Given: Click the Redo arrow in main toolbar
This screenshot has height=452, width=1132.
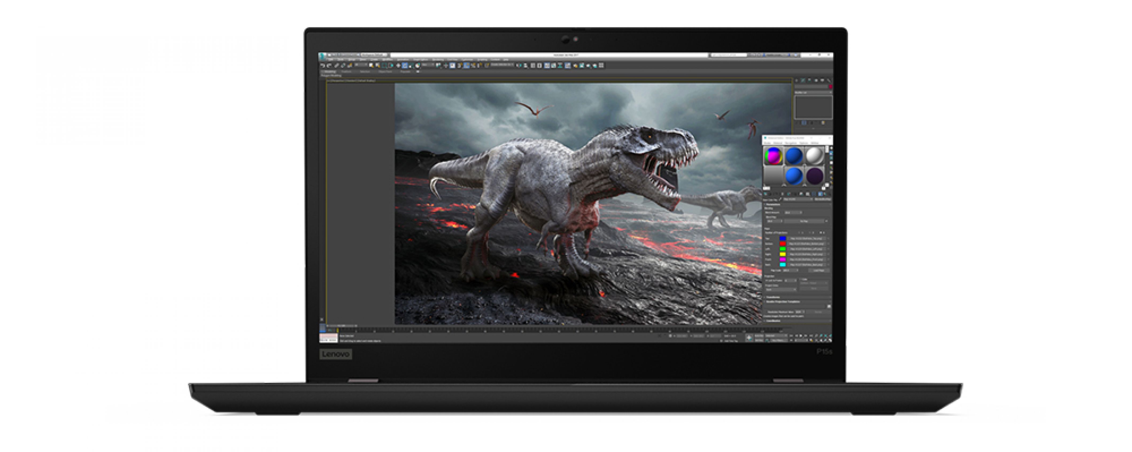Looking at the screenshot, I should 329,66.
